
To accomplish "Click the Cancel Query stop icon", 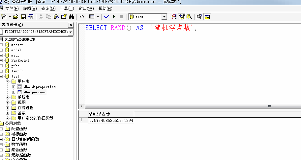I will (x=121, y=17).
